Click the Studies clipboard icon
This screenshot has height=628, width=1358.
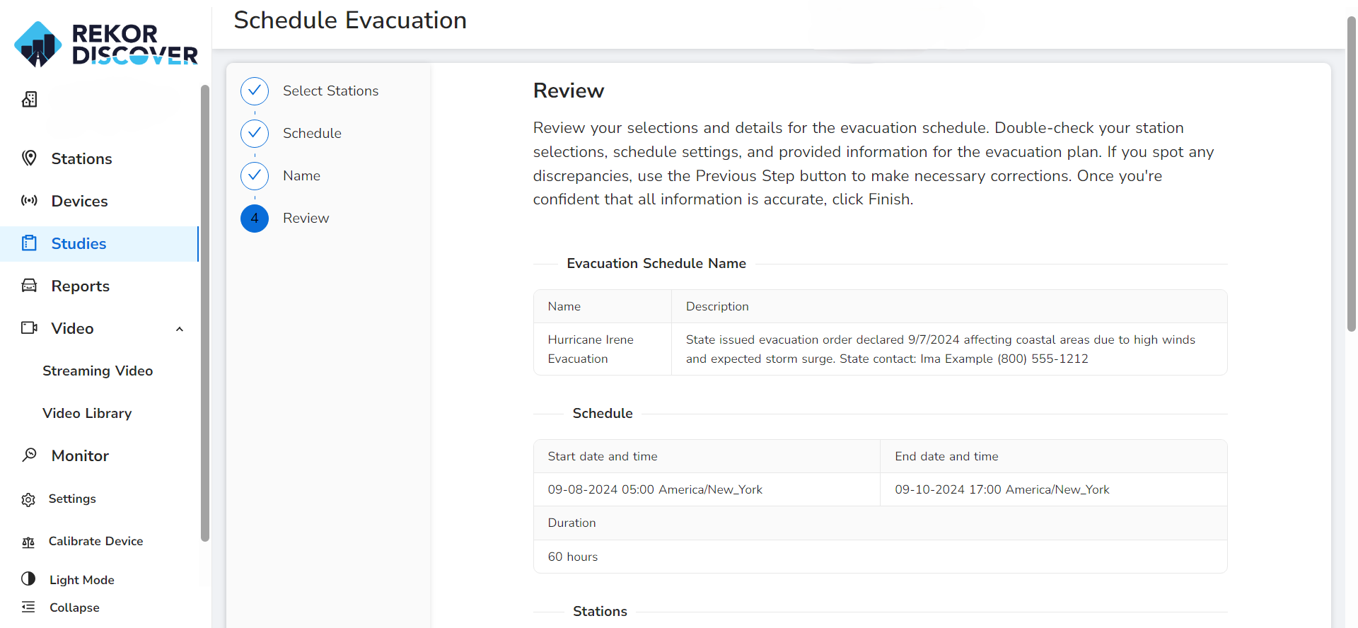click(29, 243)
